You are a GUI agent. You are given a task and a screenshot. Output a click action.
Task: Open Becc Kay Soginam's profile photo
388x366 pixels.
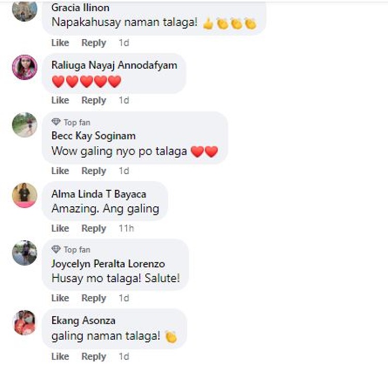tap(25, 125)
